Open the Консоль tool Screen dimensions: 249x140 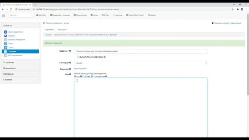(x=117, y=15)
